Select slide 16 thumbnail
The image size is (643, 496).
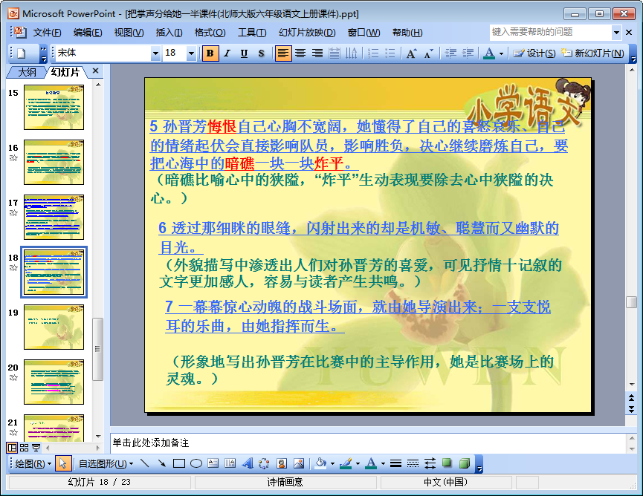[54, 162]
